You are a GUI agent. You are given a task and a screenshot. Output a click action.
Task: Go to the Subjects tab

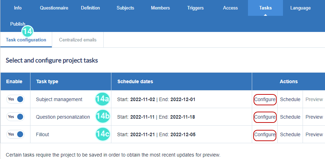click(125, 8)
